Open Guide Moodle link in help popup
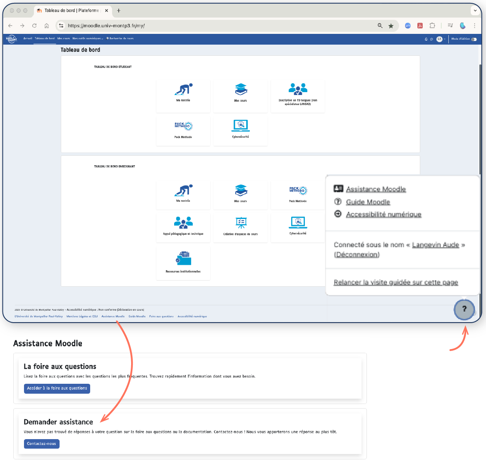The height and width of the screenshot is (473, 486). (x=368, y=202)
